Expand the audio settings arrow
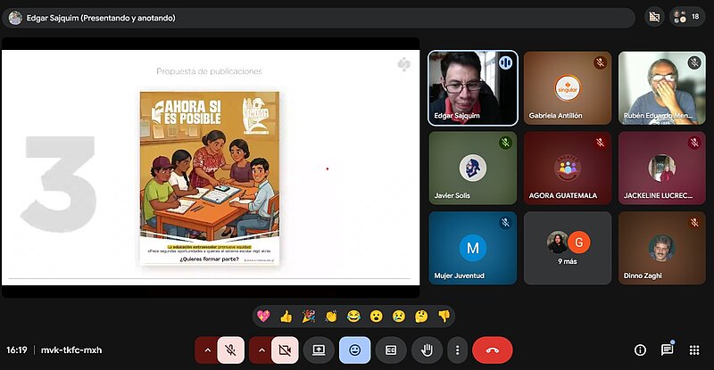The width and height of the screenshot is (714, 370). pyautogui.click(x=208, y=350)
